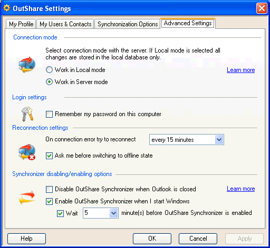Select Work in Local mode
Screen dimensions: 270x248
(x=49, y=70)
